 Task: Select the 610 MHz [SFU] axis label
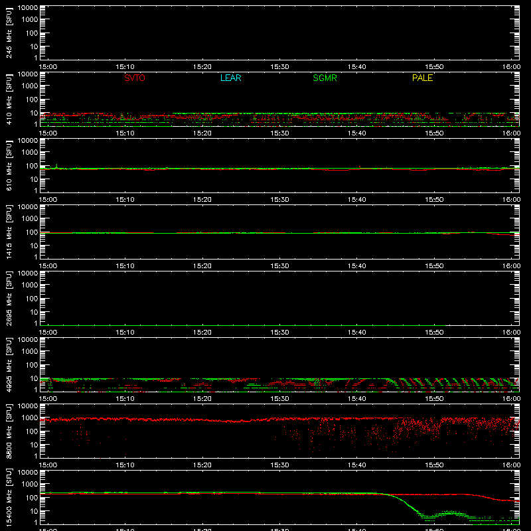[x=9, y=165]
